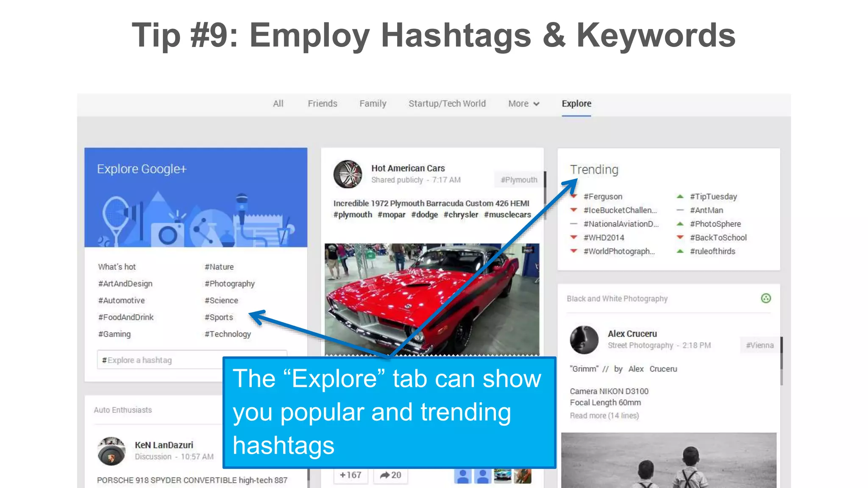This screenshot has height=488, width=868.
Task: Switch to the Family tab
Action: tap(373, 104)
